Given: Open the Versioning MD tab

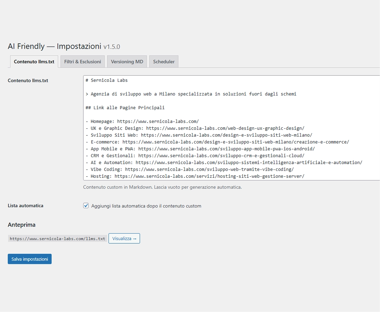Looking at the screenshot, I should pos(127,61).
